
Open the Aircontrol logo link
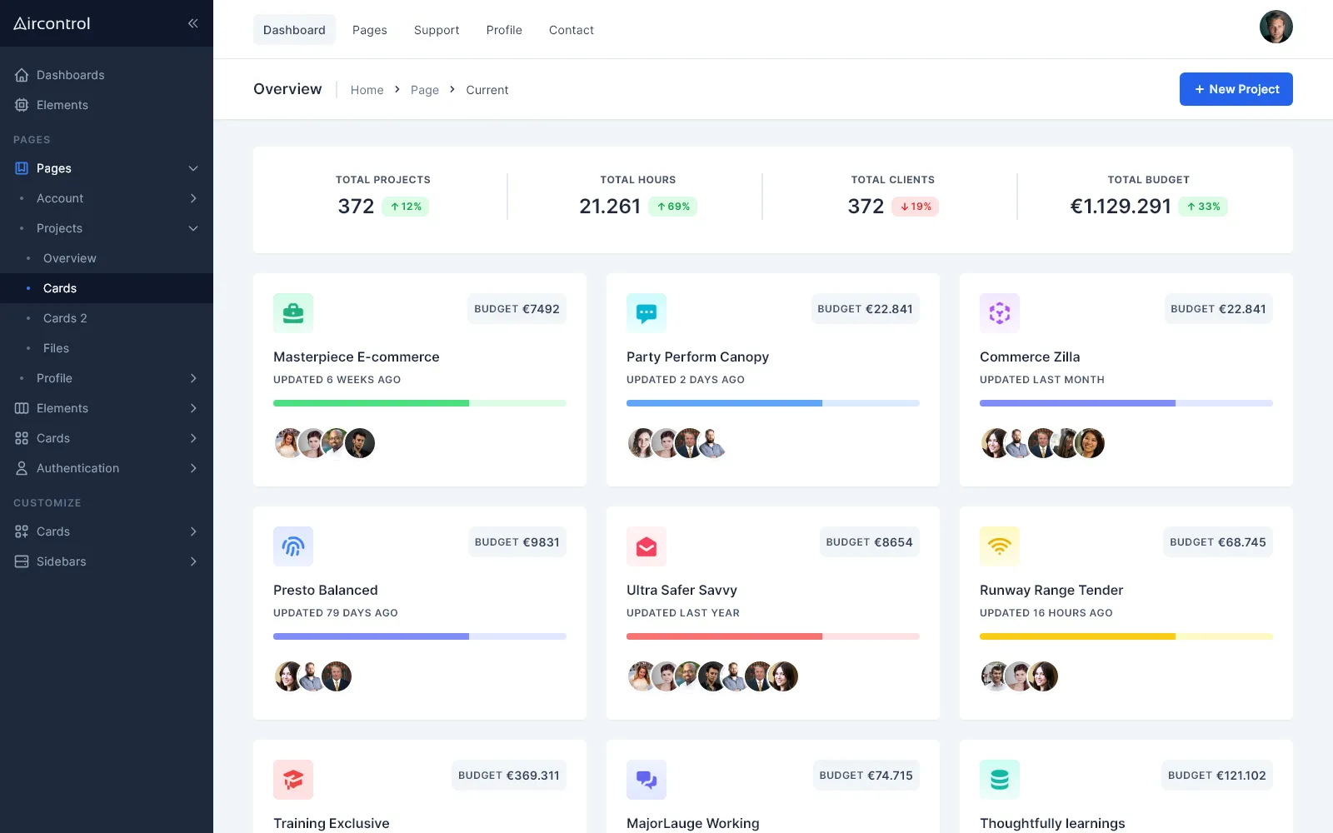pyautogui.click(x=52, y=23)
